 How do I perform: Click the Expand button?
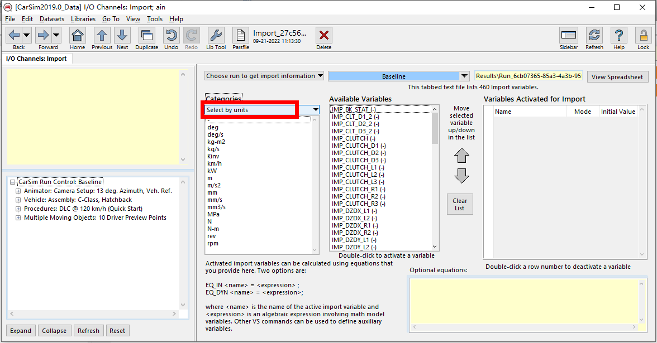[21, 330]
